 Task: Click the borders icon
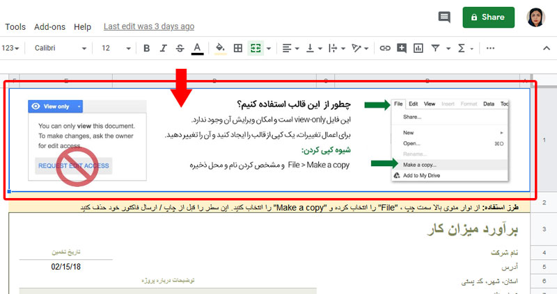(x=238, y=48)
